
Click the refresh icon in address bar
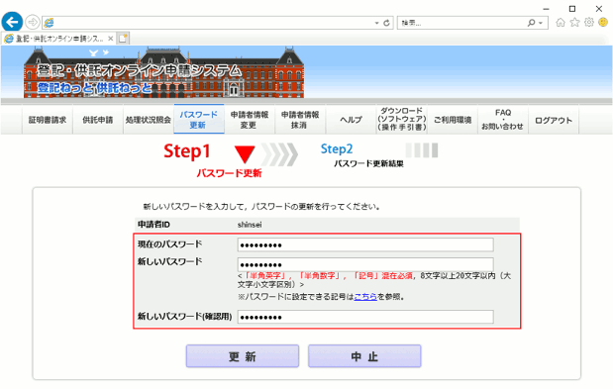tap(386, 23)
